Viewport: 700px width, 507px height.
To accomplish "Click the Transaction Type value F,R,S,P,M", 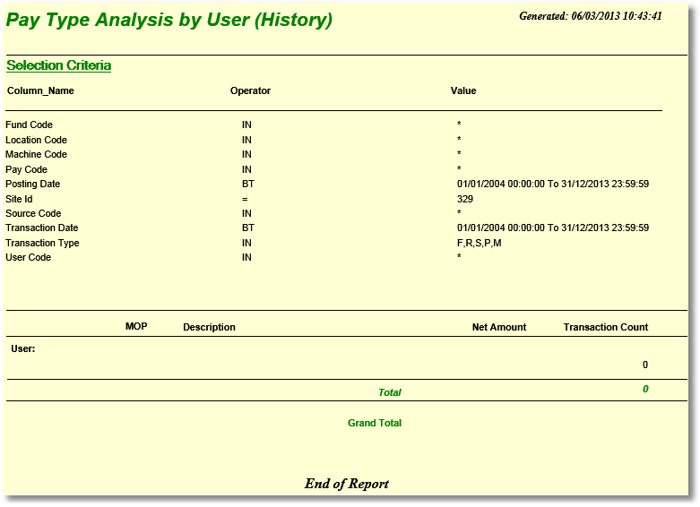I will [x=479, y=243].
